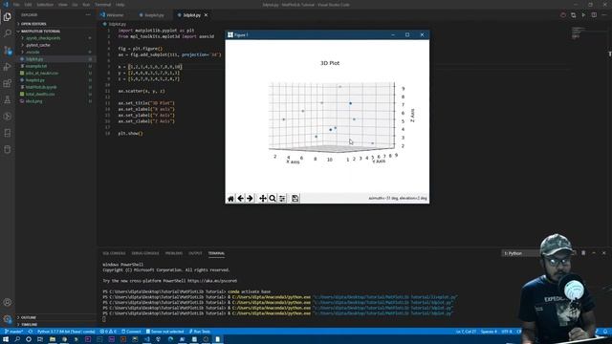This screenshot has height=344, width=612.
Task: Click the x list on code line 7
Action: click(x=155, y=67)
